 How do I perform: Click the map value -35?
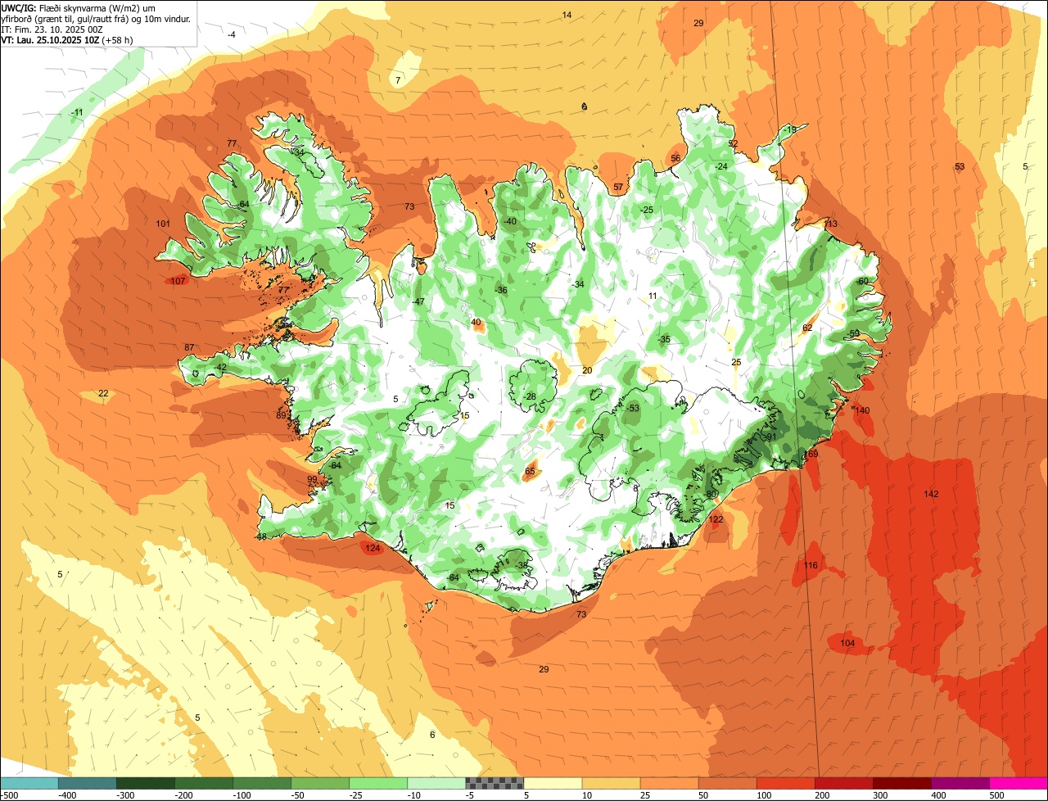coord(664,340)
